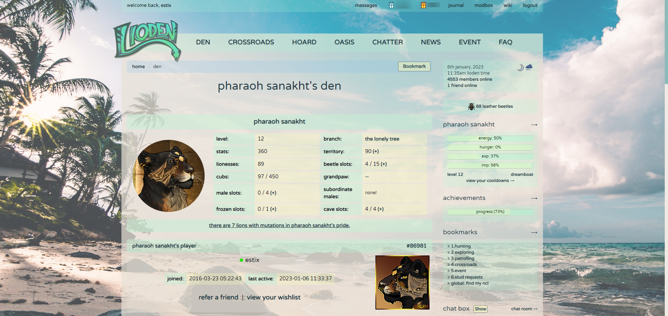The width and height of the screenshot is (668, 316).
Task: Expand bookmarks sidebar arrow
Action: coord(534,232)
